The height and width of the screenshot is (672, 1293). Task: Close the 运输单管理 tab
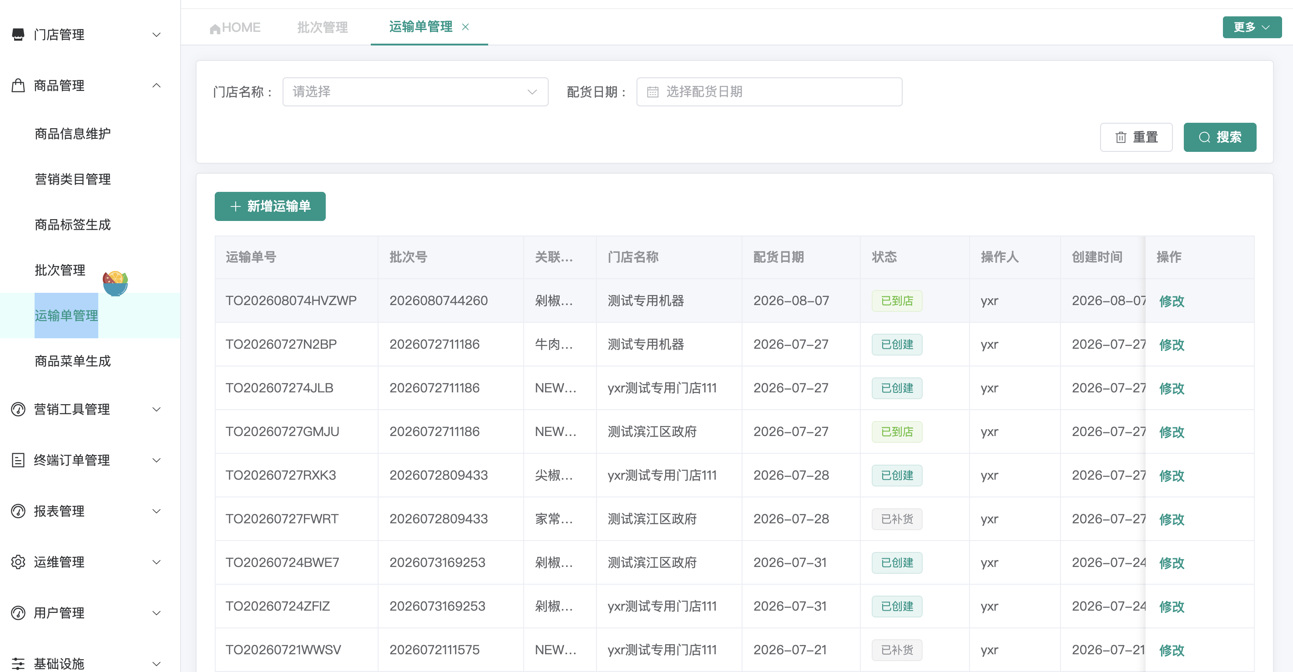point(465,27)
